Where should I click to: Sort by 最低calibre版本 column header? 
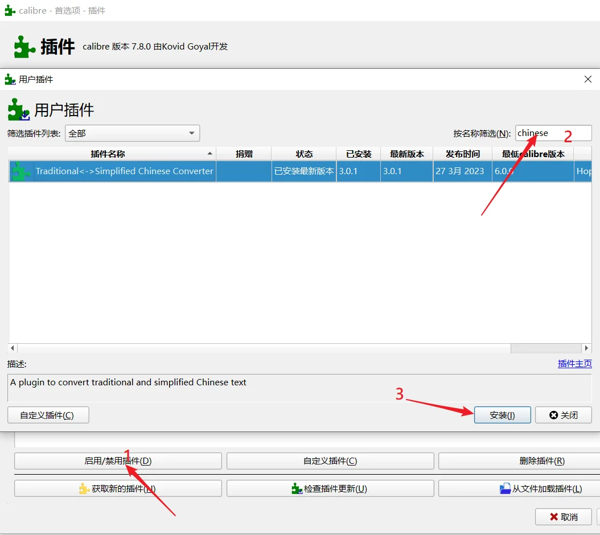pyautogui.click(x=533, y=154)
